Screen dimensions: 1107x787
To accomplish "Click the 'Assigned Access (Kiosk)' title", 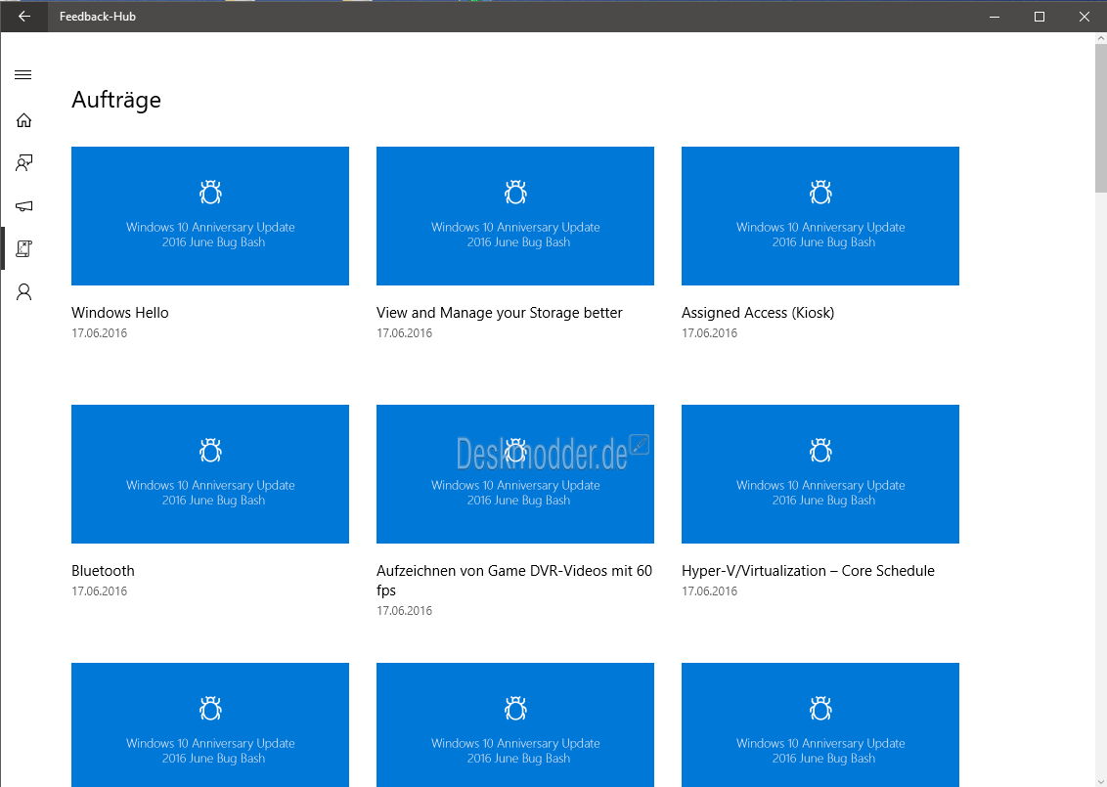I will tap(758, 313).
